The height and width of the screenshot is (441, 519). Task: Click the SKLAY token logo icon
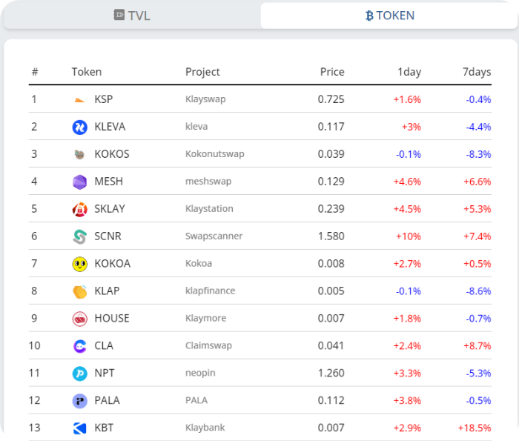tap(79, 209)
